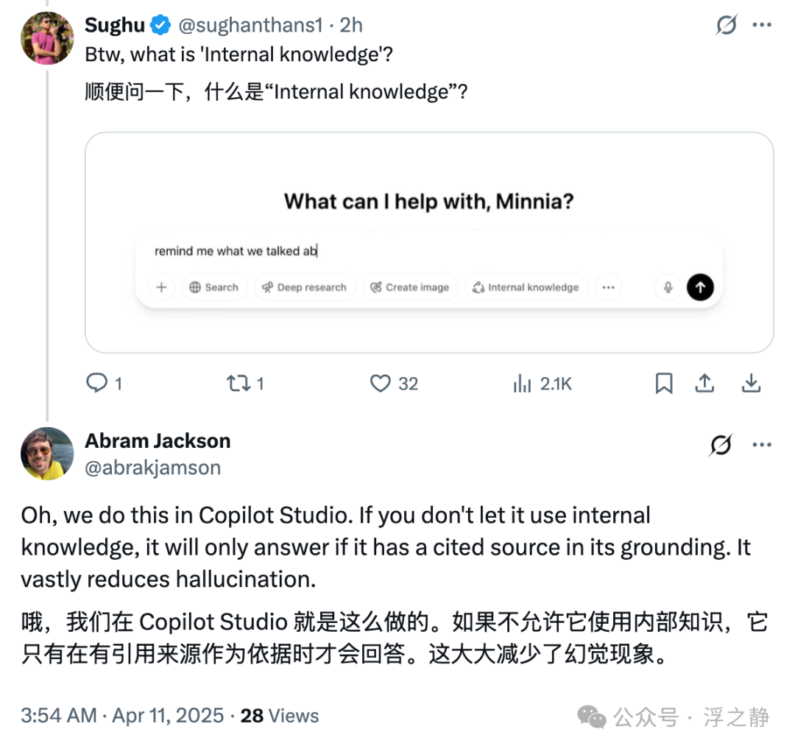Open the overflow menu on Sughu's tweet

coord(762,26)
